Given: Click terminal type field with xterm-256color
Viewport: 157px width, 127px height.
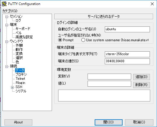Looking at the screenshot, I should coord(127,54).
